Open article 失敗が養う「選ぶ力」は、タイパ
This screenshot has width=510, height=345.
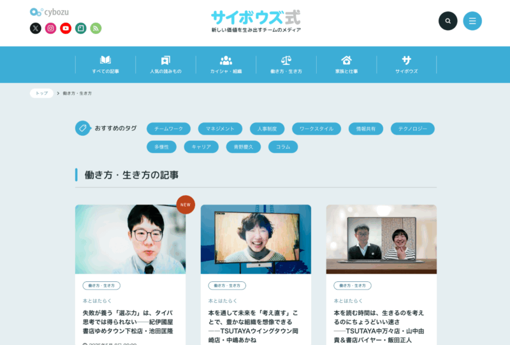click(x=128, y=322)
